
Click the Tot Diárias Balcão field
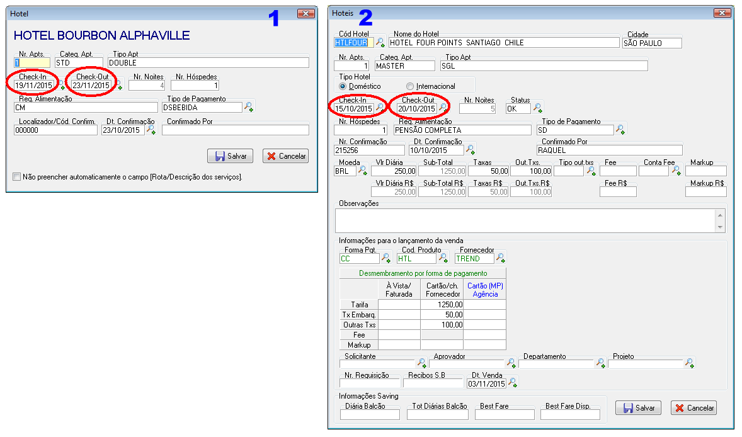click(x=438, y=415)
